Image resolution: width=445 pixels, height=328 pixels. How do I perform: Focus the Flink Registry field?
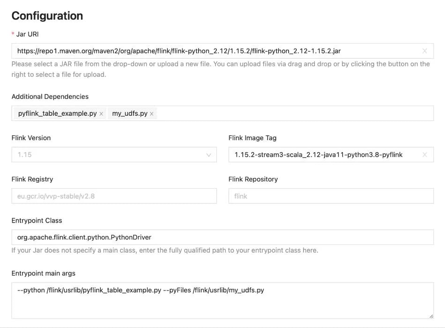coord(114,196)
